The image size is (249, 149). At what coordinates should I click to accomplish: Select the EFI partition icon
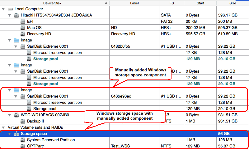tap(23, 22)
